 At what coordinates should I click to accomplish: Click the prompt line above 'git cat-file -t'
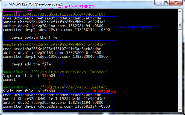coord(55,72)
